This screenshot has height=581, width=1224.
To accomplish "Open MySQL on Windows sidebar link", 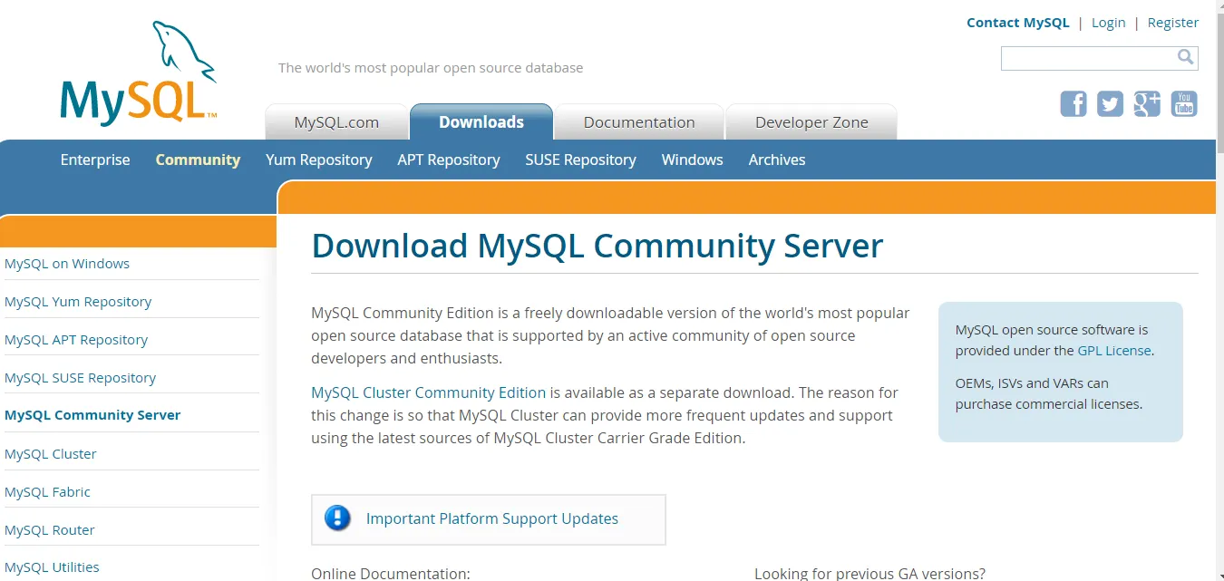I will (x=67, y=264).
